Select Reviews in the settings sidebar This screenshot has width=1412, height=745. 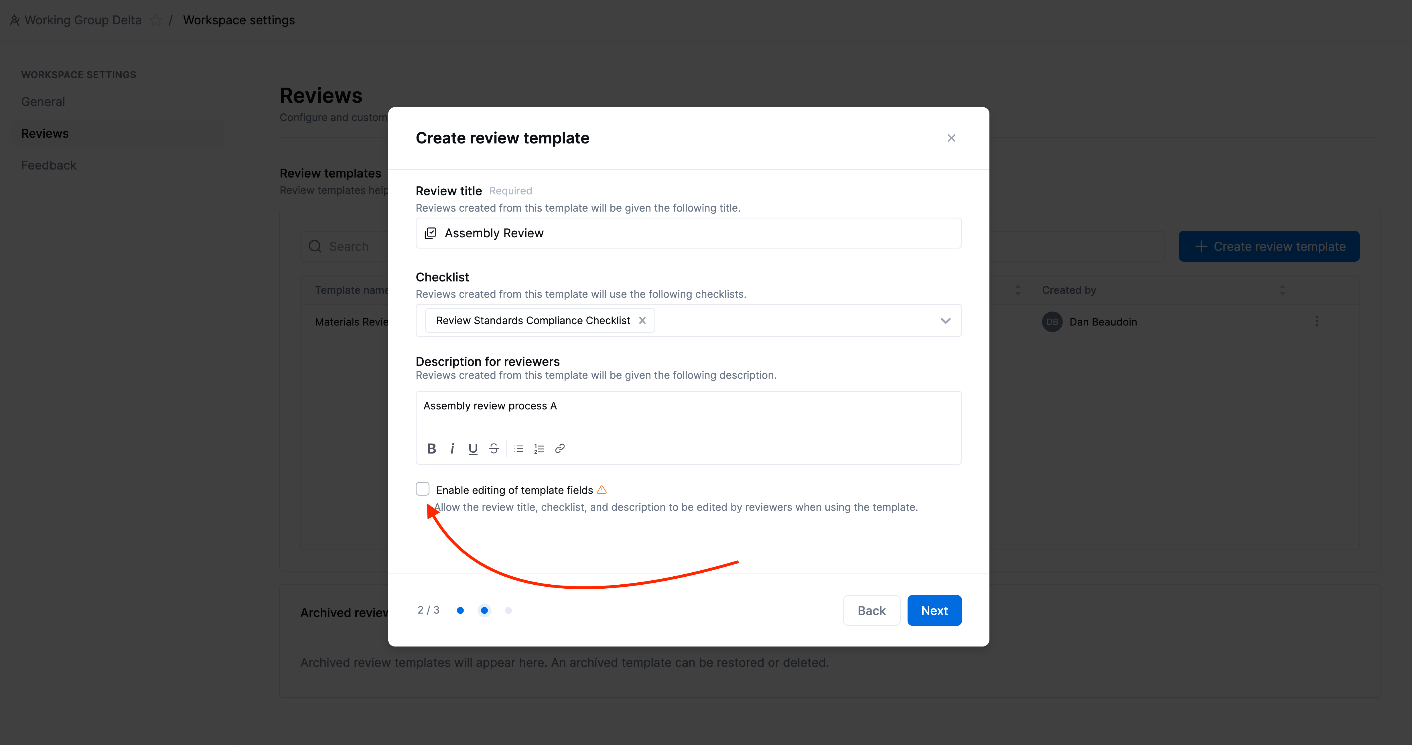(118, 133)
